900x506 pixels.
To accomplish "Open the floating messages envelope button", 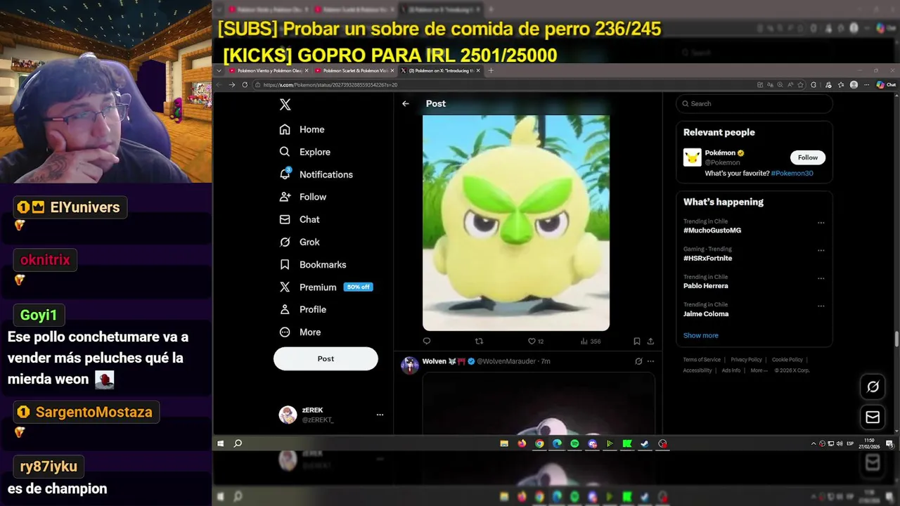I will 873,417.
